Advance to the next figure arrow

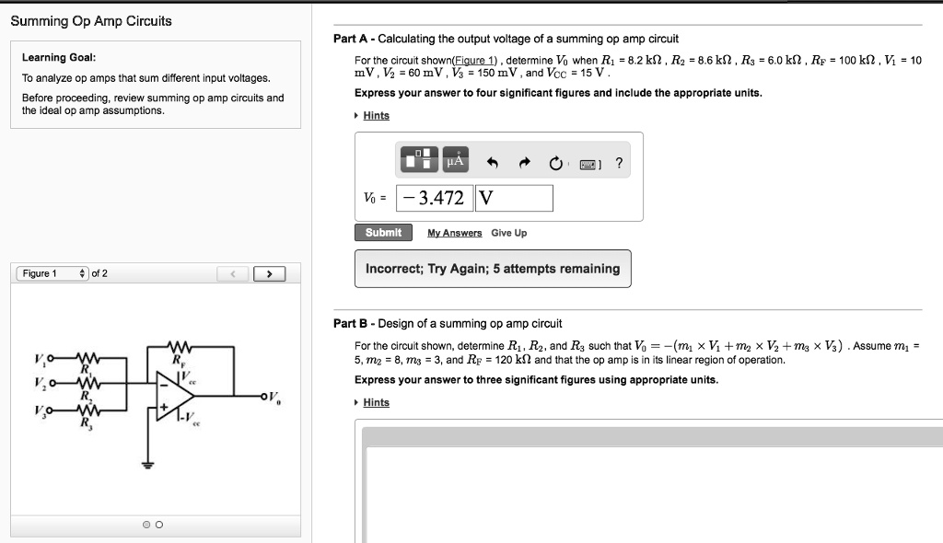(x=268, y=273)
